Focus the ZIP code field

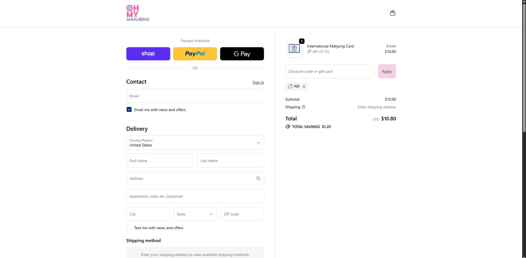[242, 214]
